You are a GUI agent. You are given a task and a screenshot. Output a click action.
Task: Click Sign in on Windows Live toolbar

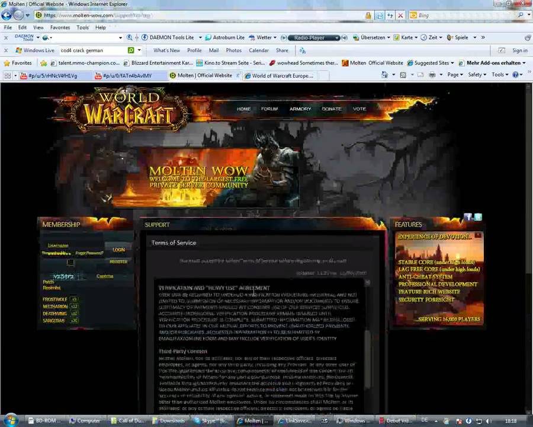click(520, 50)
